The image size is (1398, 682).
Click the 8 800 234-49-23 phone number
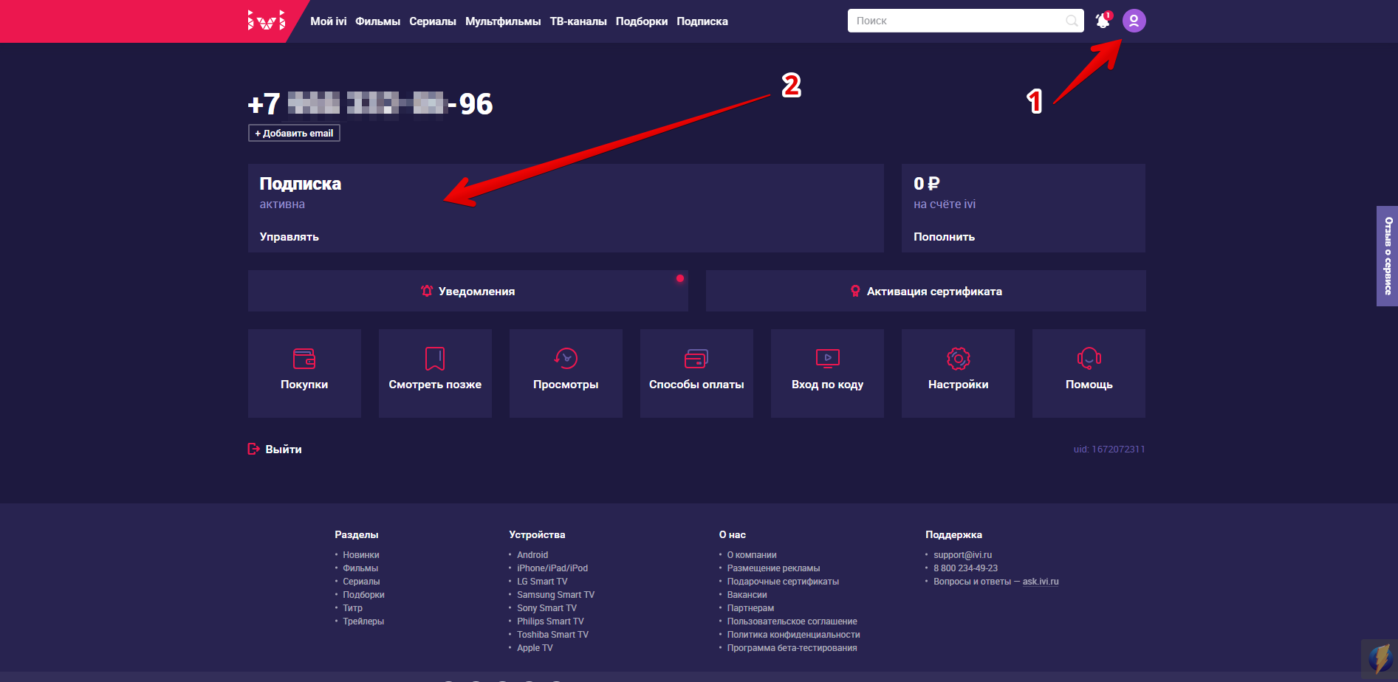pyautogui.click(x=965, y=568)
